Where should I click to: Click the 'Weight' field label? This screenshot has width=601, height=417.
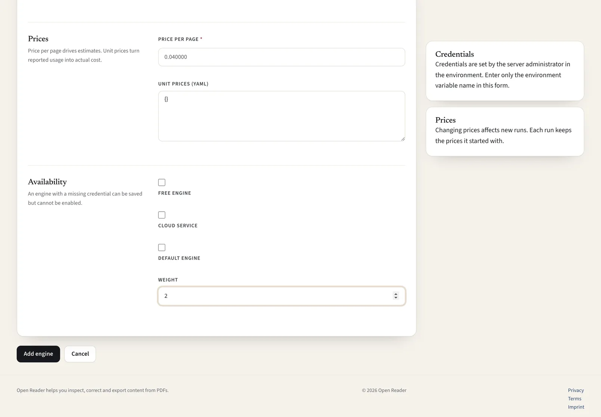point(168,280)
